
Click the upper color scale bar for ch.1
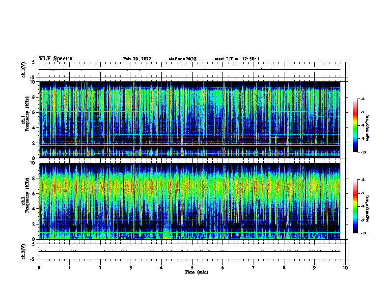[x=356, y=125]
